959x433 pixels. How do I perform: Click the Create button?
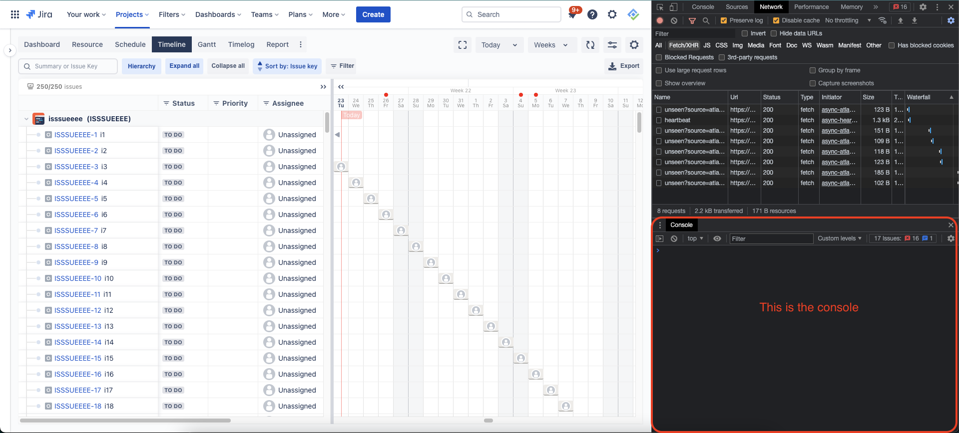pyautogui.click(x=373, y=14)
